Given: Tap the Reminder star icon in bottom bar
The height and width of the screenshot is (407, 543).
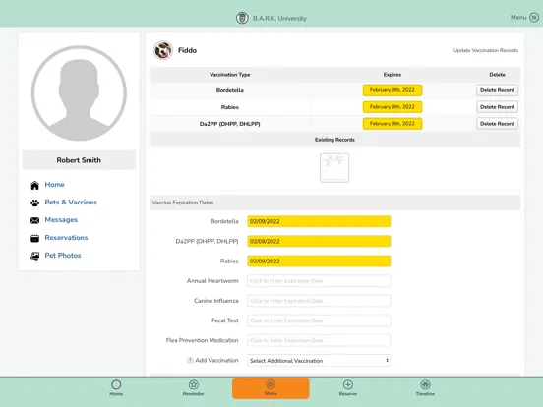Looking at the screenshot, I should (194, 384).
